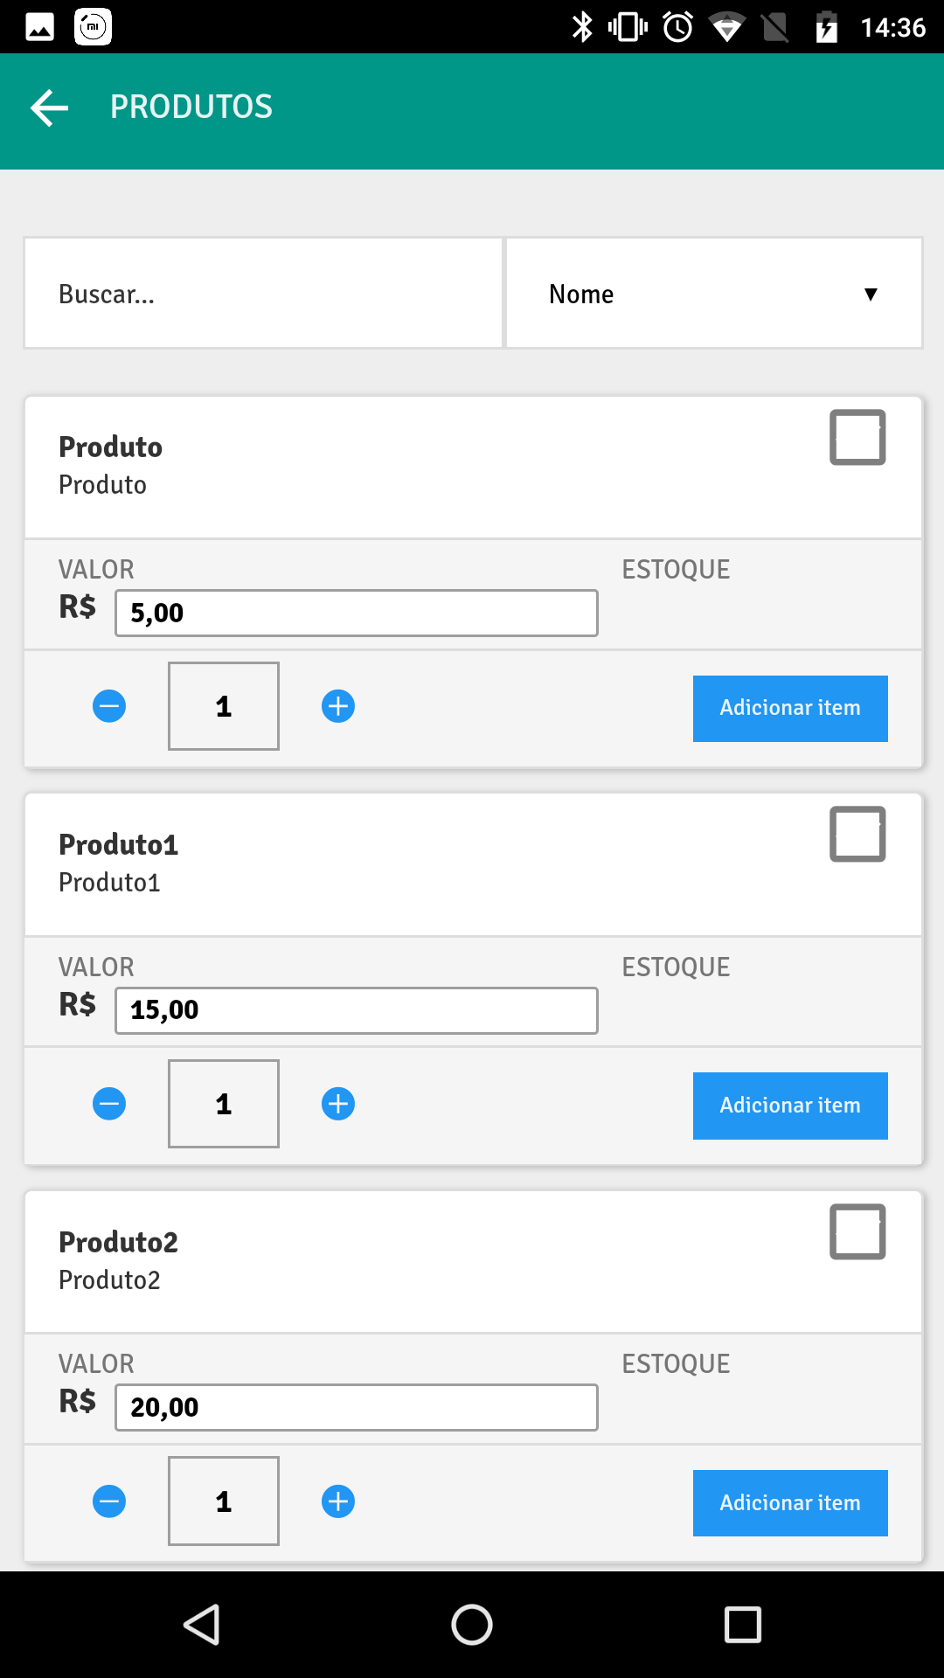This screenshot has width=944, height=1678.
Task: Check the Produto1 selection checkbox
Action: 857,834
